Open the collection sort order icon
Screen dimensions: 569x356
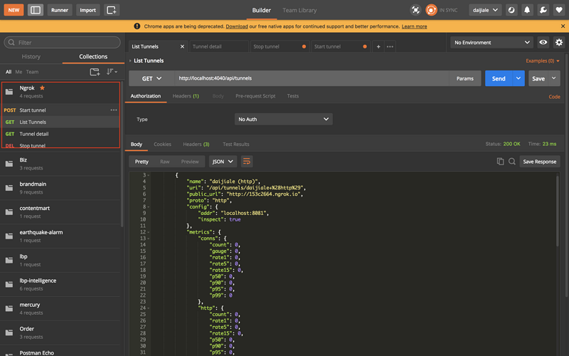coord(112,72)
